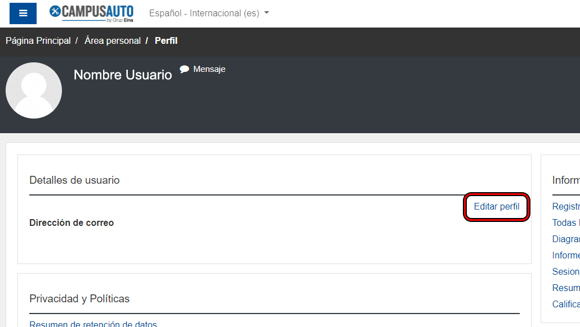Screen dimensions: 580x327
Task: Open the Editar perfil link
Action: point(496,207)
